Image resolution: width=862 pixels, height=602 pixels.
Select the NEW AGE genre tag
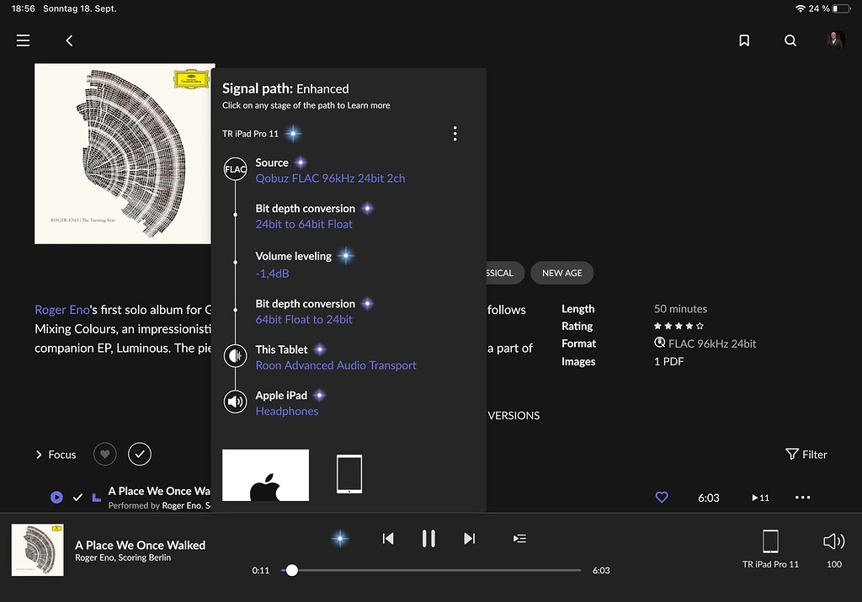click(x=561, y=273)
